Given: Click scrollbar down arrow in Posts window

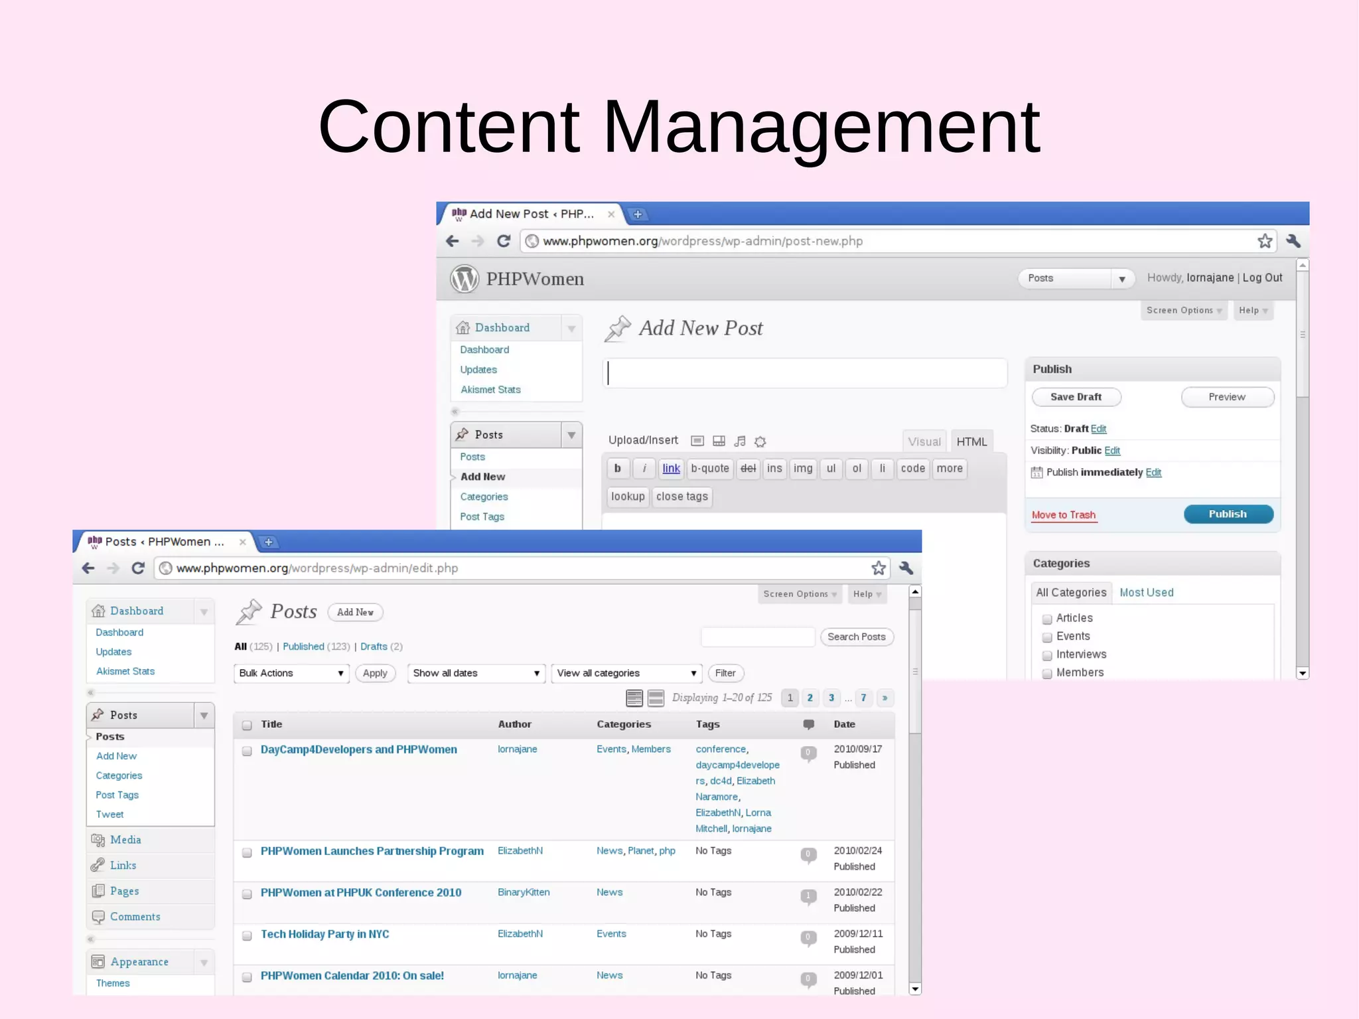Looking at the screenshot, I should pyautogui.click(x=915, y=989).
